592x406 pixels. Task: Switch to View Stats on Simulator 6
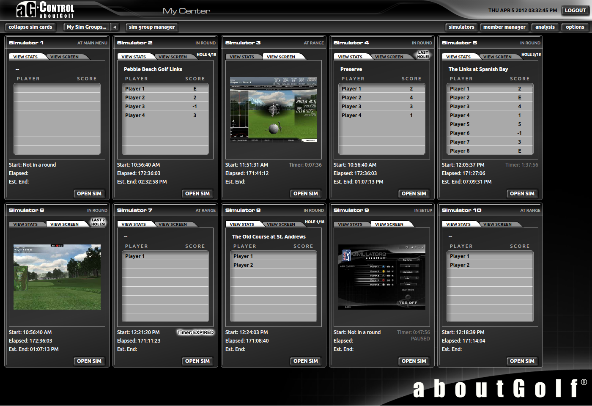click(x=25, y=224)
